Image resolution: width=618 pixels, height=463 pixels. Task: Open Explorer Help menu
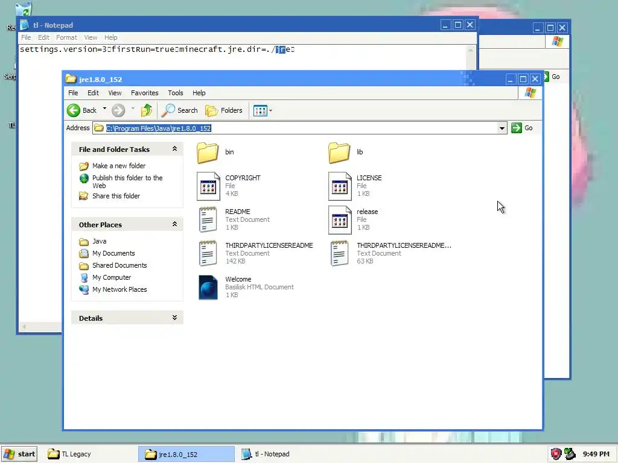click(199, 93)
